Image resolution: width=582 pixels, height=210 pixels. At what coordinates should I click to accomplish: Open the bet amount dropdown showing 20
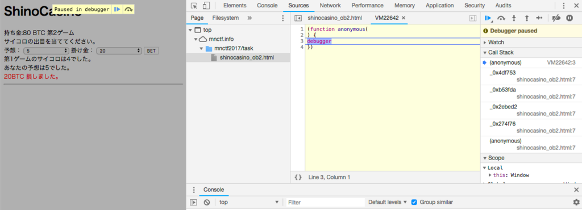(119, 51)
